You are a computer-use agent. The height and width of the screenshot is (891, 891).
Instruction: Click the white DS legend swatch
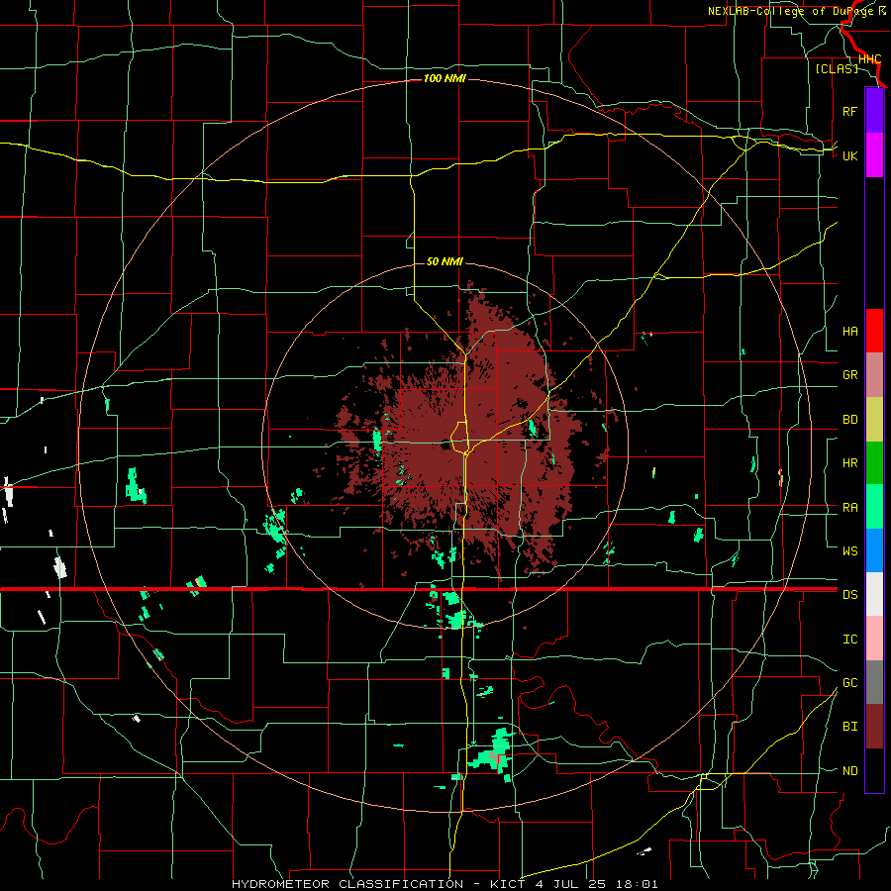click(x=874, y=594)
